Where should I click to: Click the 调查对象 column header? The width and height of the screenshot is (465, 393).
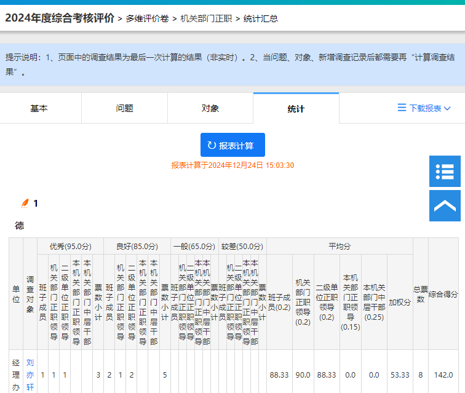click(30, 294)
